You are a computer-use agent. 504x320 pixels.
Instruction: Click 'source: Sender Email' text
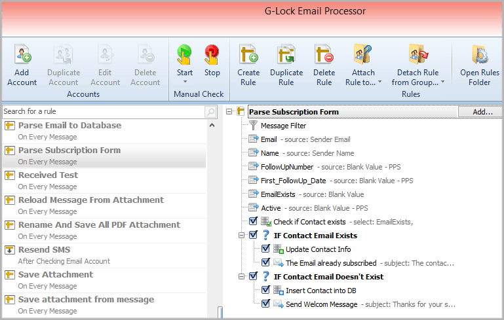click(x=317, y=139)
